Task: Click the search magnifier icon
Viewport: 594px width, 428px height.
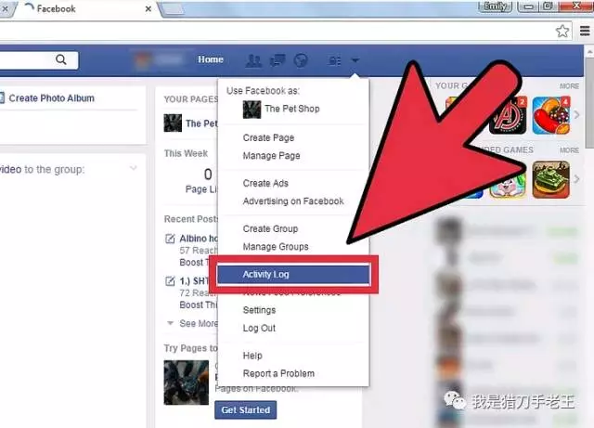Action: pyautogui.click(x=61, y=59)
